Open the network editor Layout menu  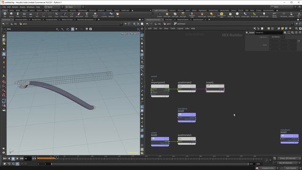click(x=180, y=28)
